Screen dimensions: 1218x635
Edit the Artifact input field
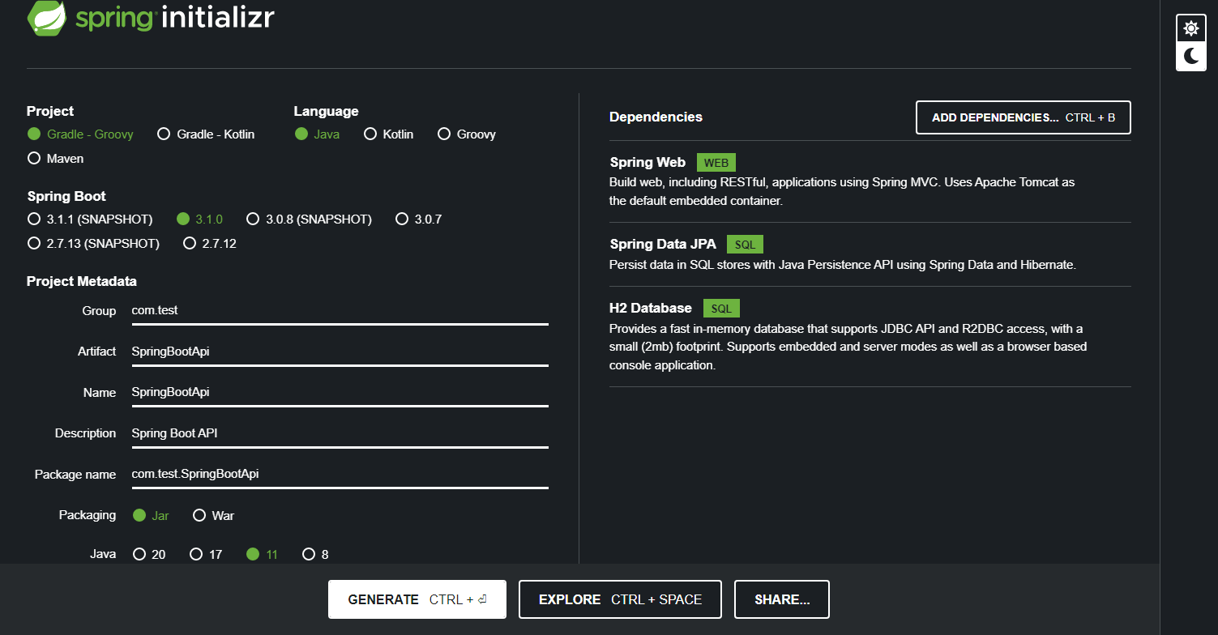click(x=340, y=352)
